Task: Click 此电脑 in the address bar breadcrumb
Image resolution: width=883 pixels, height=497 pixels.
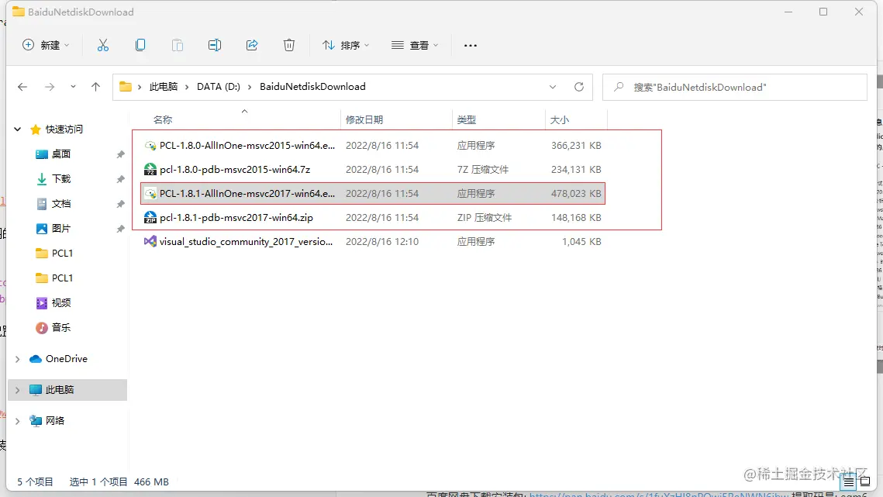Action: (164, 87)
